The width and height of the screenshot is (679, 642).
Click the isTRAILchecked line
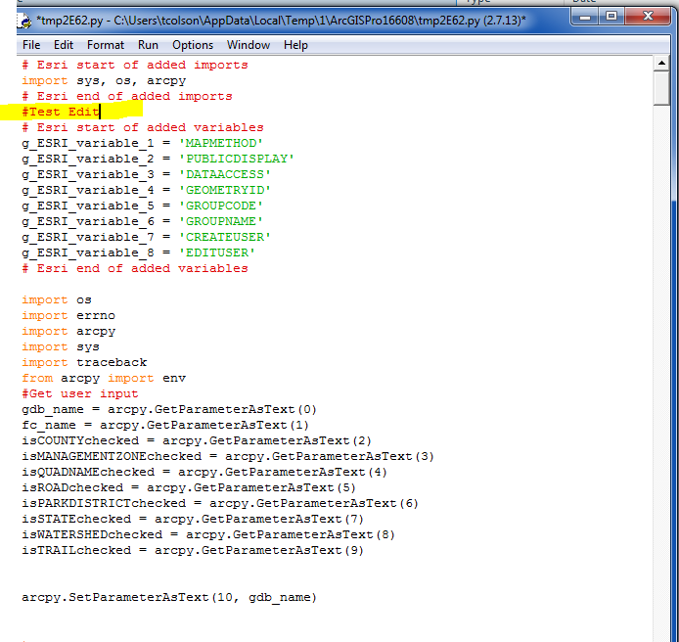coord(193,550)
